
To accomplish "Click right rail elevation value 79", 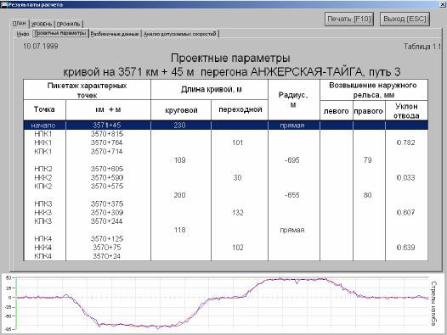I will [367, 160].
